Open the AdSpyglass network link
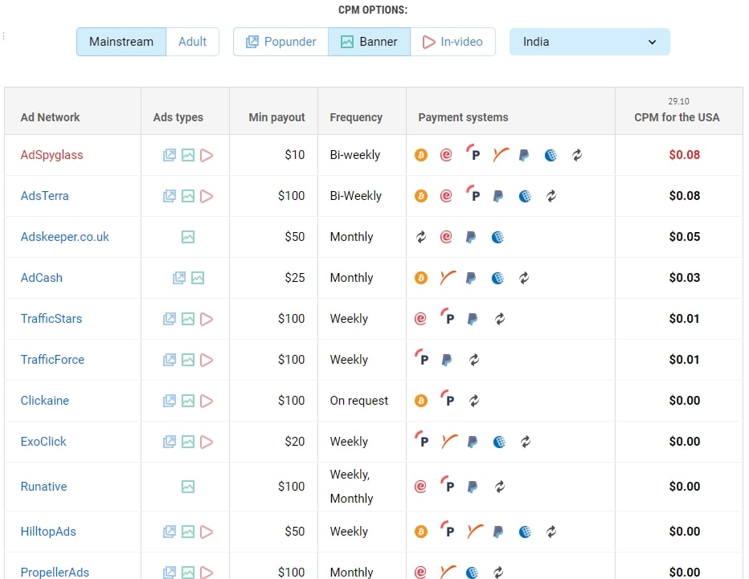Screen dimensions: 749x579 pos(51,155)
